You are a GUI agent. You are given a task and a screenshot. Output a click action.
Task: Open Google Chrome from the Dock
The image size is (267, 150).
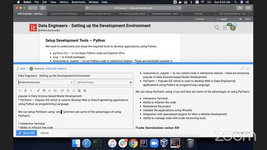pyautogui.click(x=133, y=143)
